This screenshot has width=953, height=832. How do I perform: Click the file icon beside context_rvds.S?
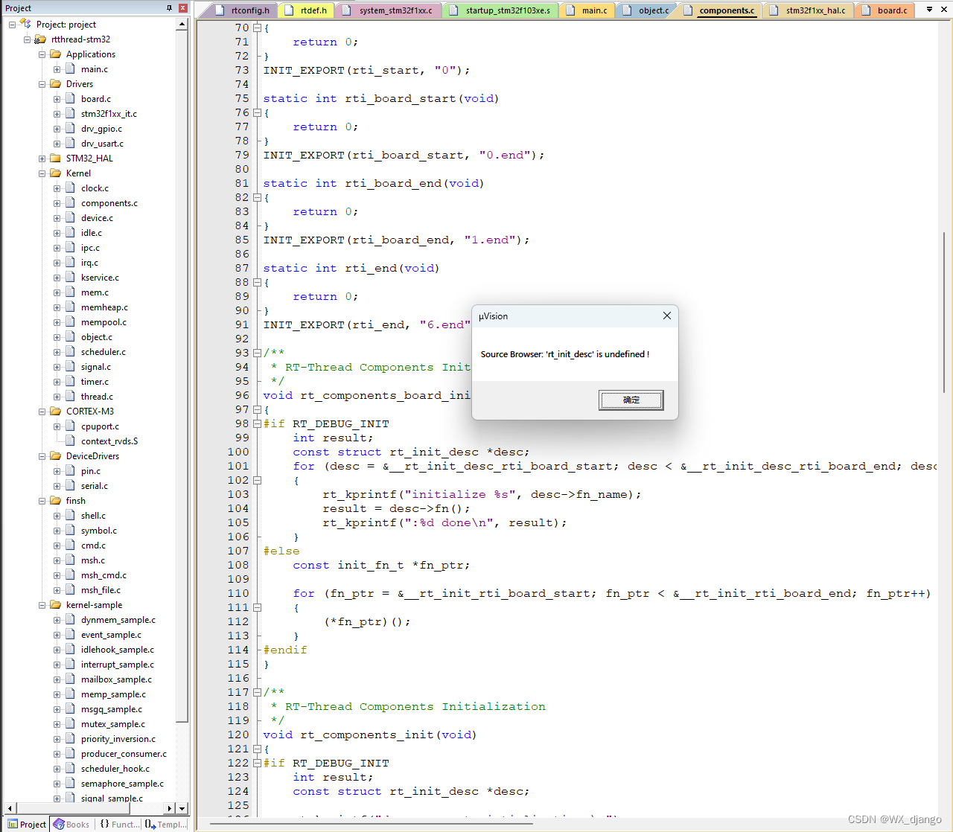pos(70,441)
